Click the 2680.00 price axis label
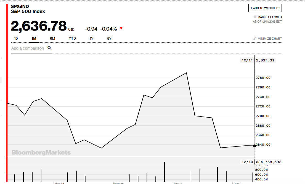 (x=263, y=126)
